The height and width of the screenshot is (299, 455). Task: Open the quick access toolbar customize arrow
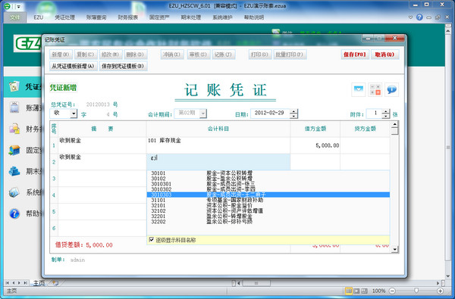coord(18,6)
